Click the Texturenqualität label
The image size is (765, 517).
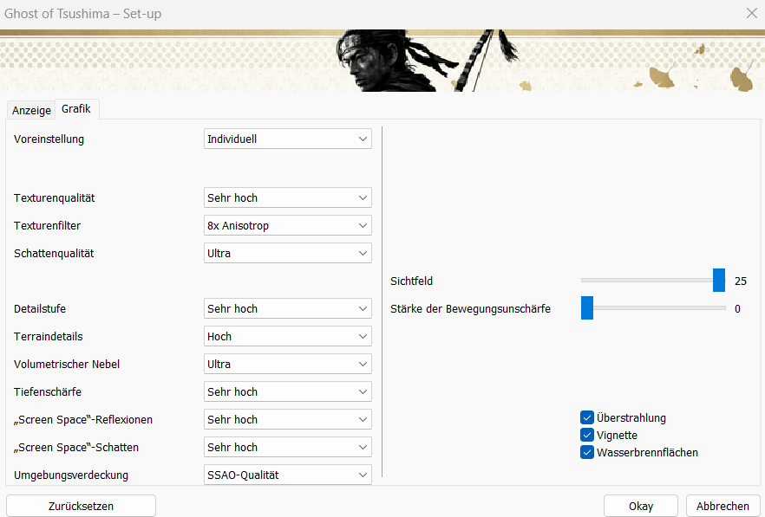pyautogui.click(x=54, y=198)
